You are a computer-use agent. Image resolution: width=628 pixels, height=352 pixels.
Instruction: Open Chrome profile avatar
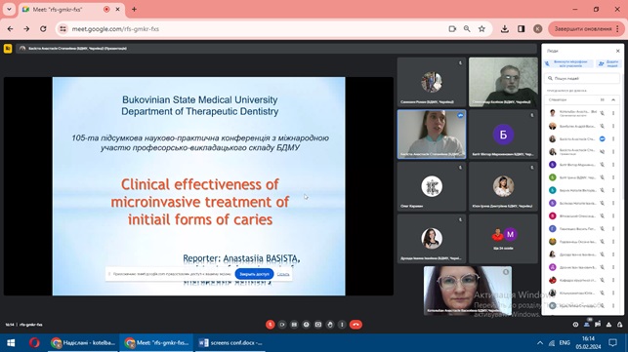(x=538, y=29)
